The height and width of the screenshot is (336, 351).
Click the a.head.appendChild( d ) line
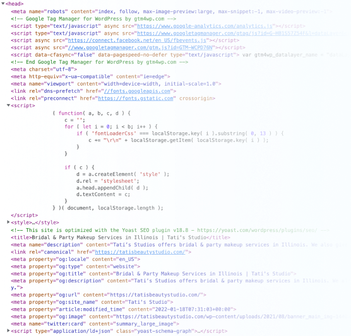pyautogui.click(x=112, y=188)
